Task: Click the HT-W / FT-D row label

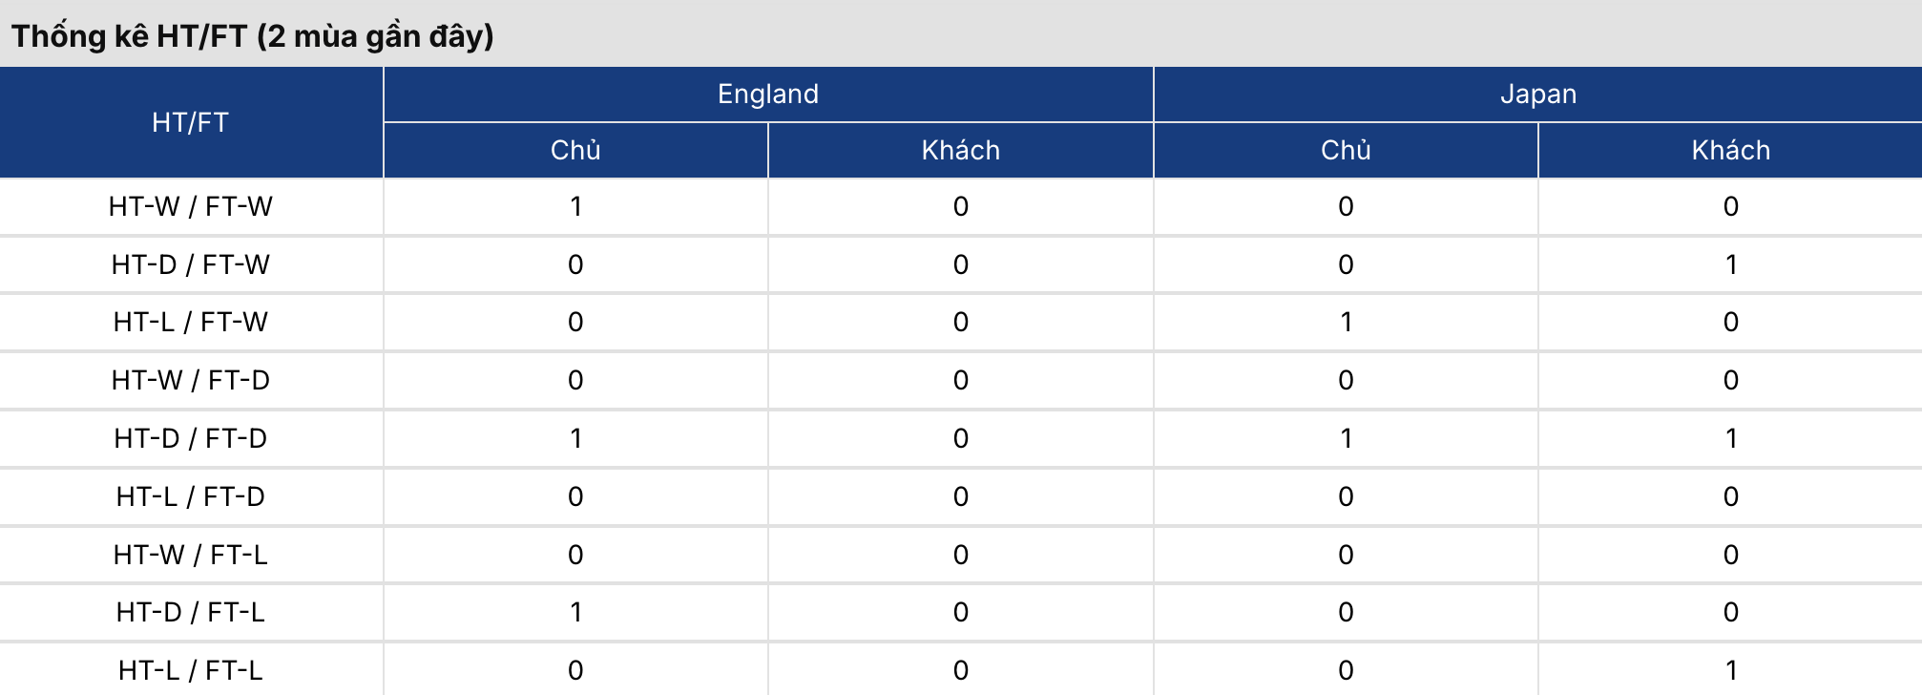Action: (191, 380)
